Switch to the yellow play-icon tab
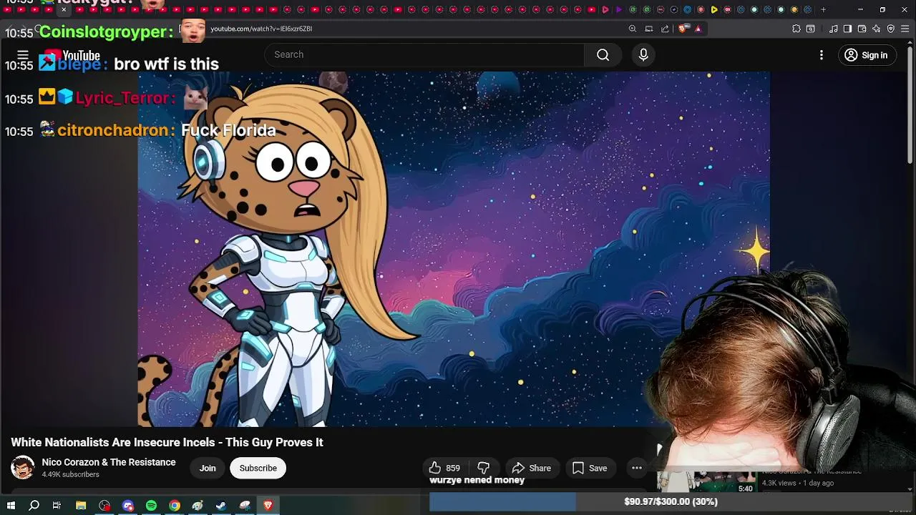This screenshot has width=916, height=515. (714, 9)
